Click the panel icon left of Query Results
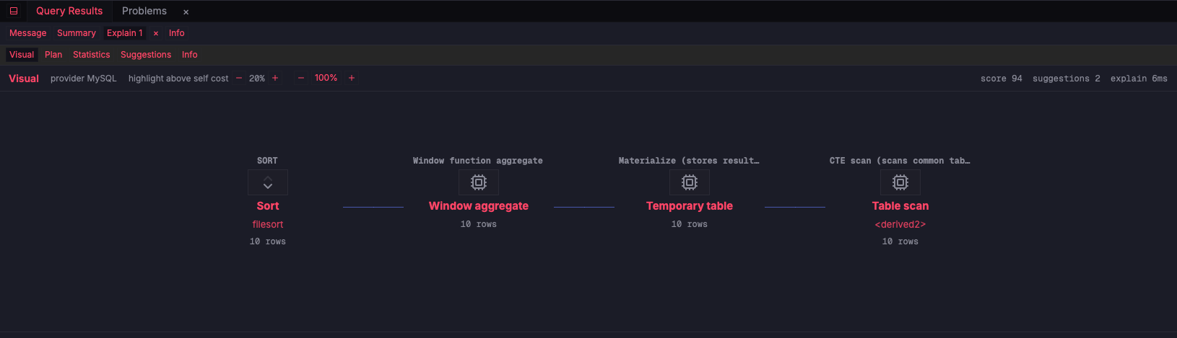1177x338 pixels. point(14,11)
